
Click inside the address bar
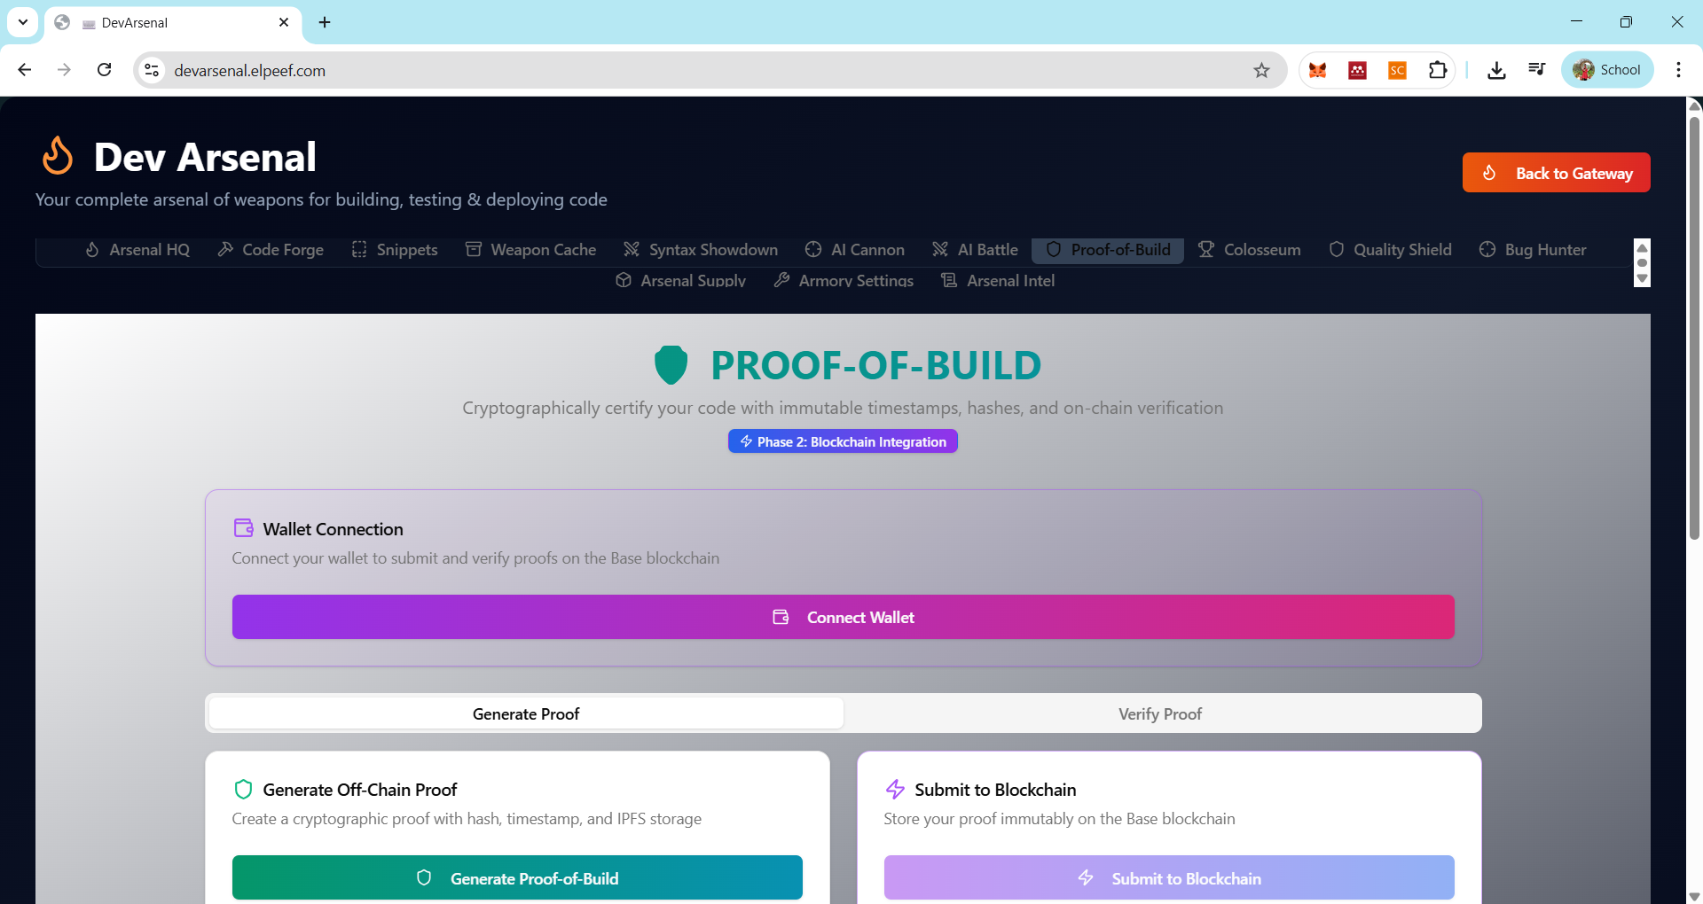621,70
